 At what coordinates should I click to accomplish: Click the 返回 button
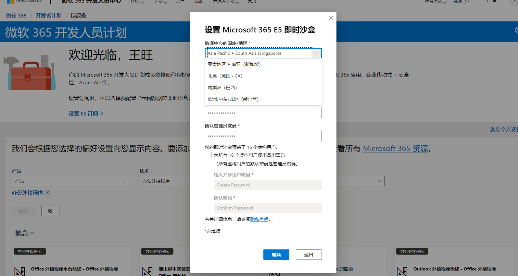309,255
